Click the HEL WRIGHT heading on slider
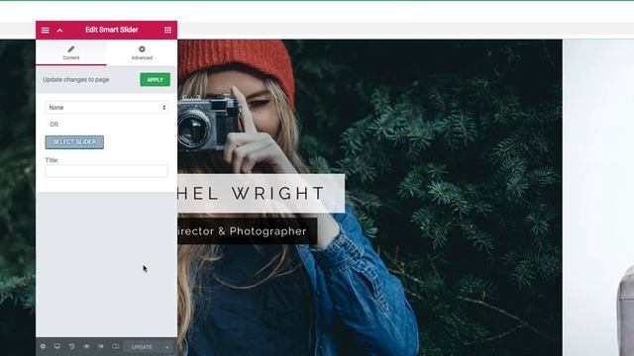 pyautogui.click(x=251, y=193)
